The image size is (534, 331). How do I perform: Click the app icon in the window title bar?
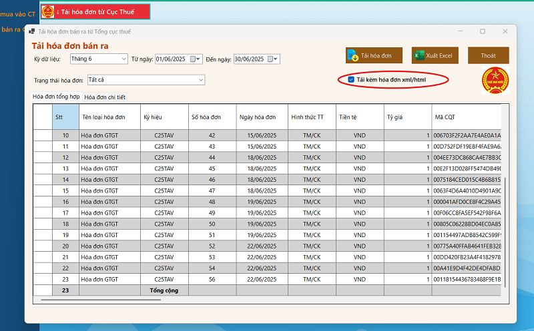(x=31, y=31)
